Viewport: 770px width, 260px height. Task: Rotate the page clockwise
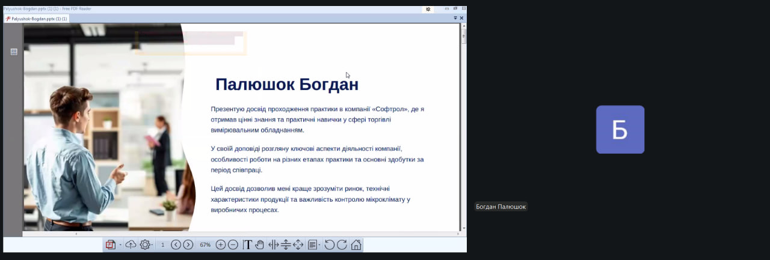tap(342, 244)
